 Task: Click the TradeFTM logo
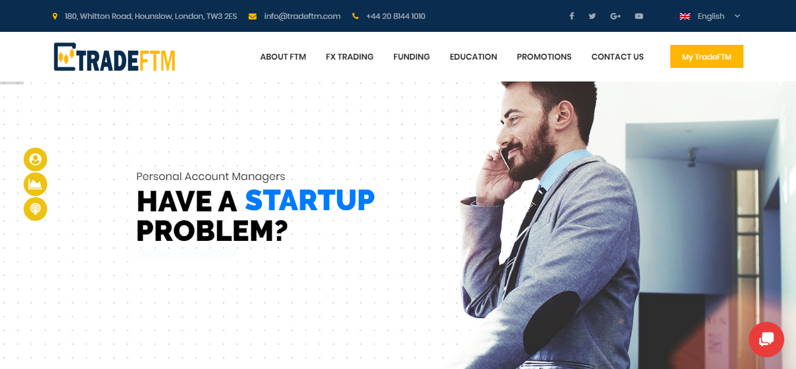114,57
